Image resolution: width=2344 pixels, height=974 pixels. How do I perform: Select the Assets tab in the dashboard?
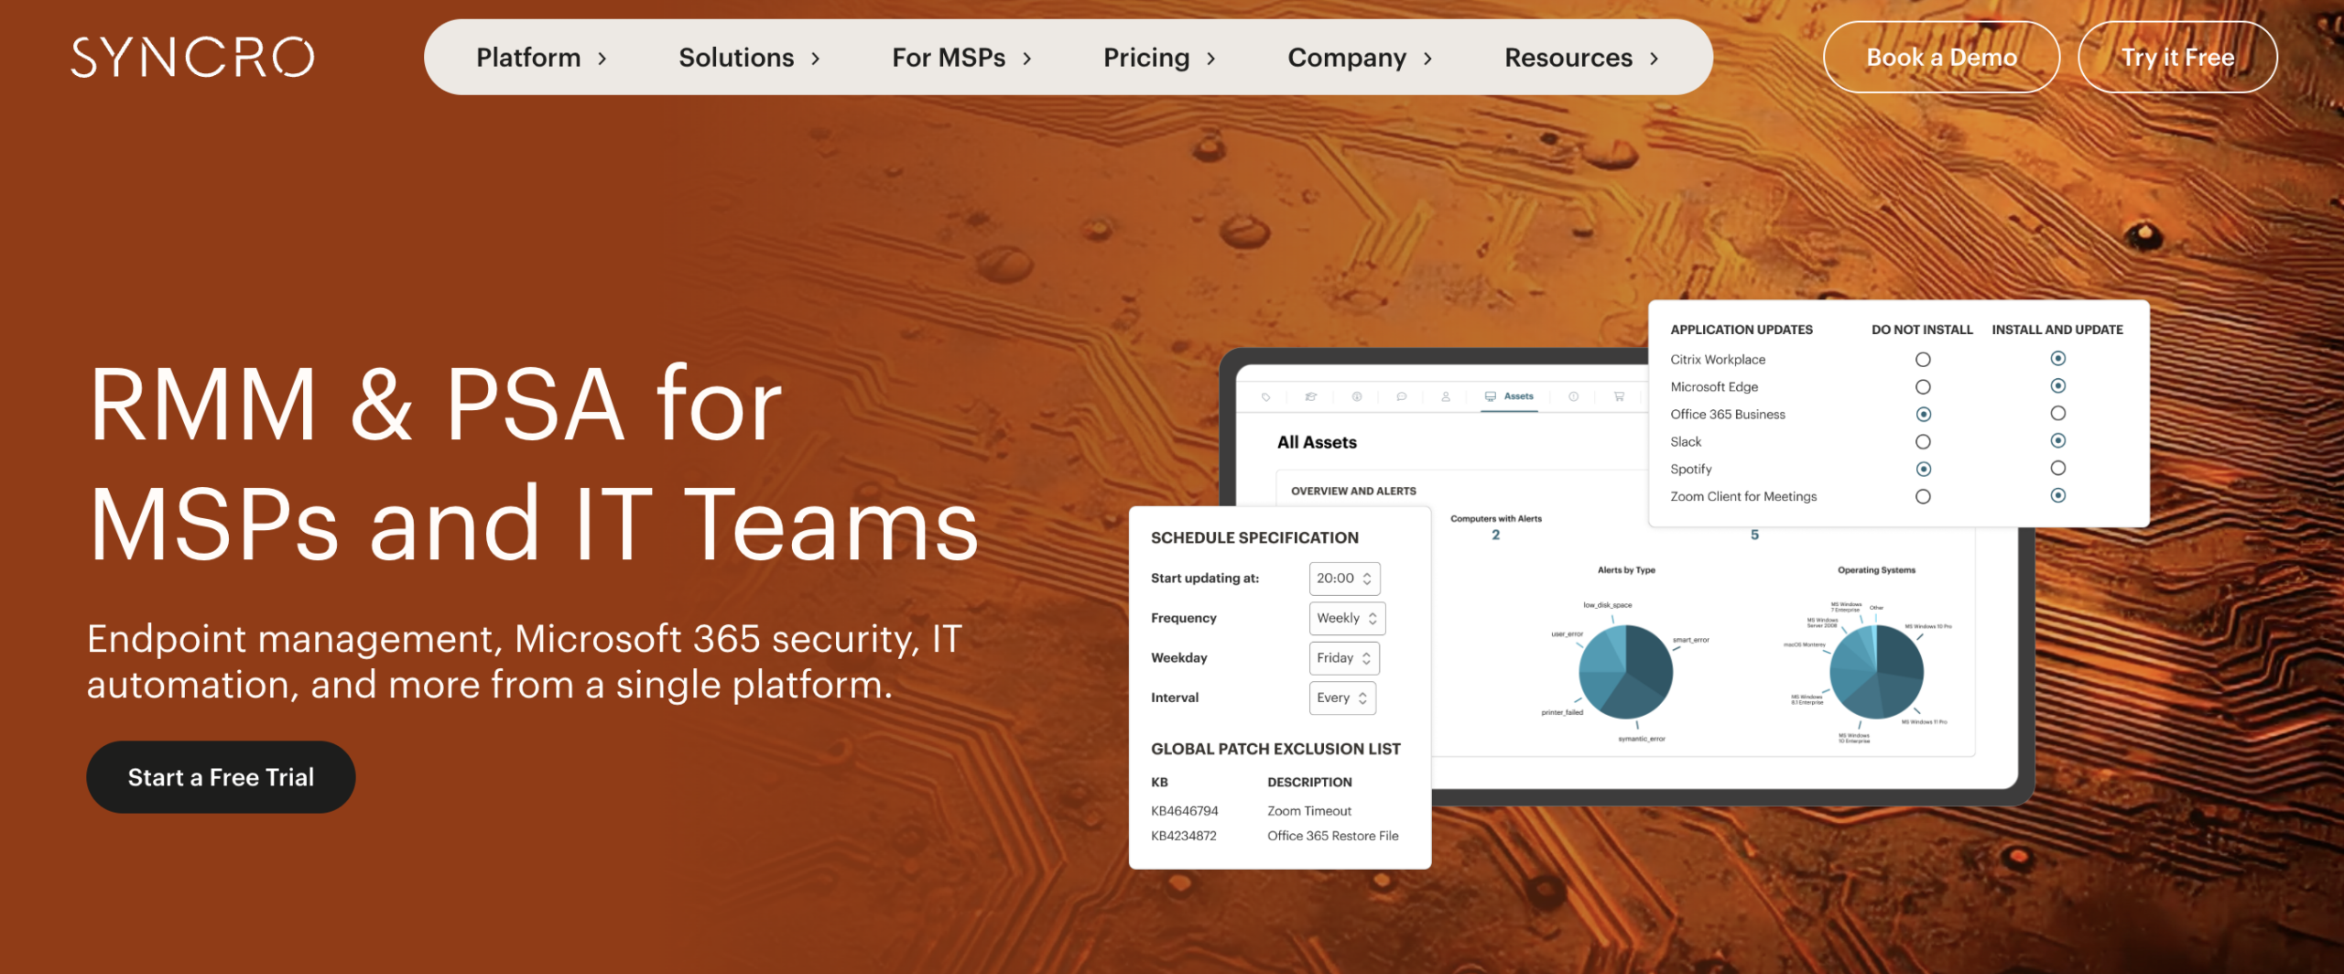click(1510, 396)
